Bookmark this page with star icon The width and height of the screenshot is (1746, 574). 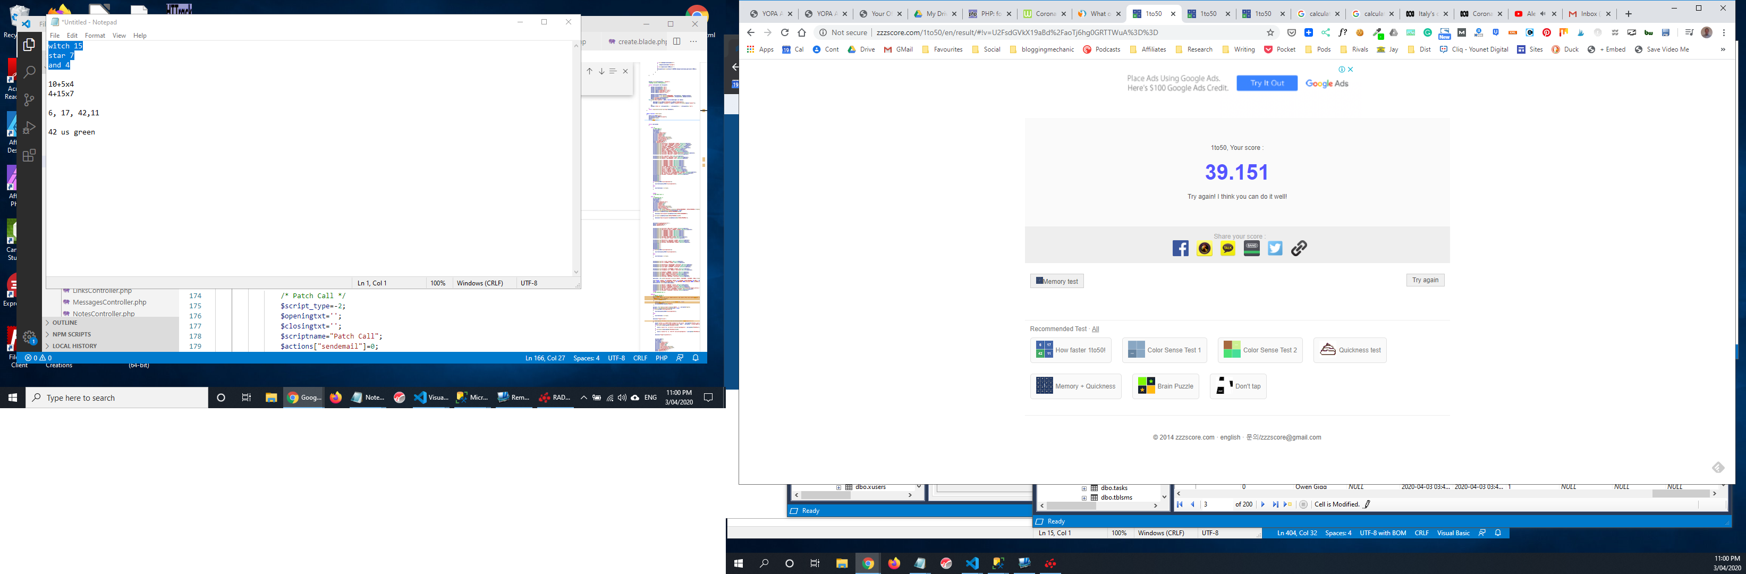click(1270, 32)
